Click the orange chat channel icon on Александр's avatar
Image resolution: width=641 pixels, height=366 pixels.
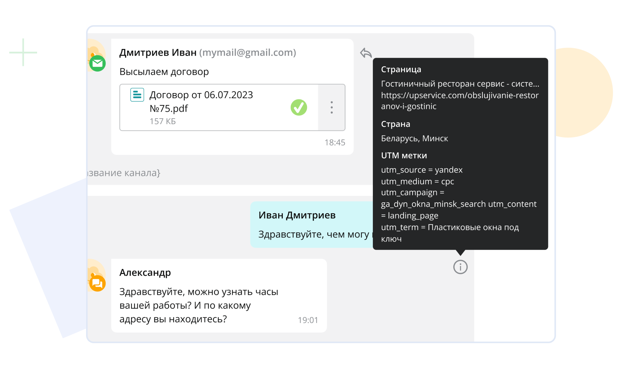97,283
